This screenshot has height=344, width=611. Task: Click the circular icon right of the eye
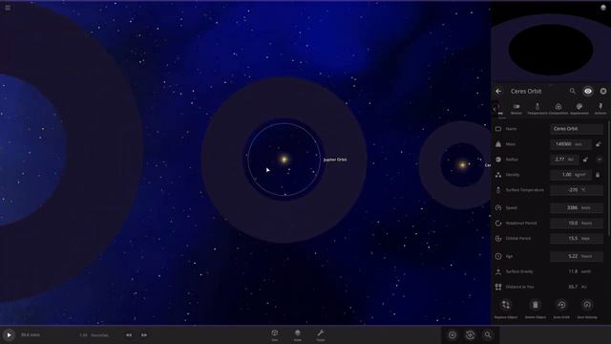coord(603,92)
